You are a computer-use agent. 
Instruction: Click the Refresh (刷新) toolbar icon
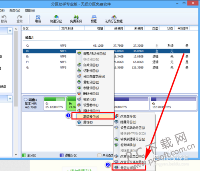(38, 19)
